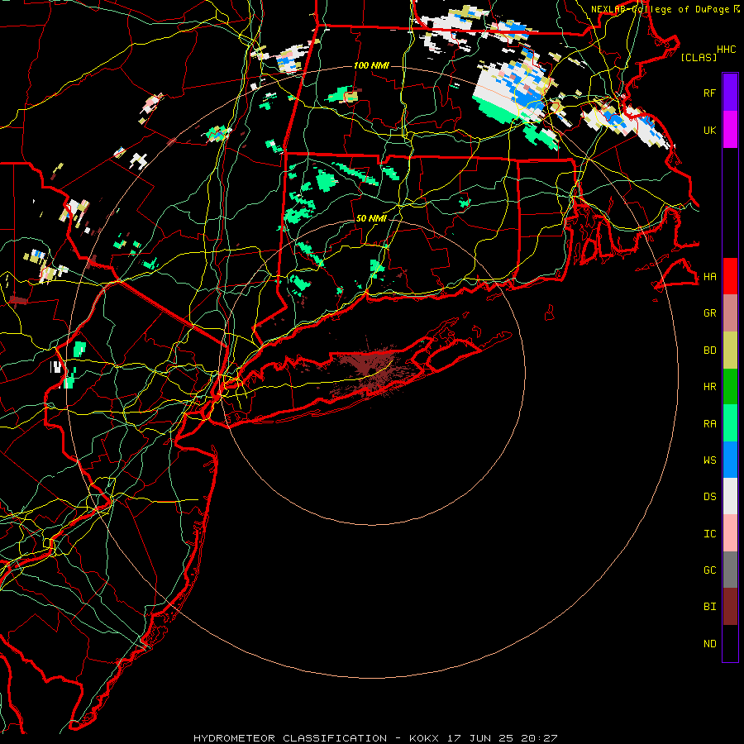Click the mint green RA legend swatch

pos(730,423)
